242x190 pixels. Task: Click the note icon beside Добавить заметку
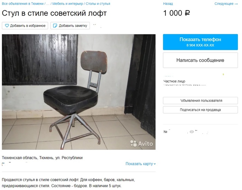(x=55, y=26)
